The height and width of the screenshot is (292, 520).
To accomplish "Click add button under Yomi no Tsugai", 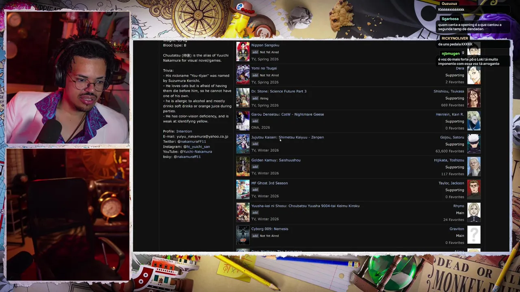I will pyautogui.click(x=255, y=75).
